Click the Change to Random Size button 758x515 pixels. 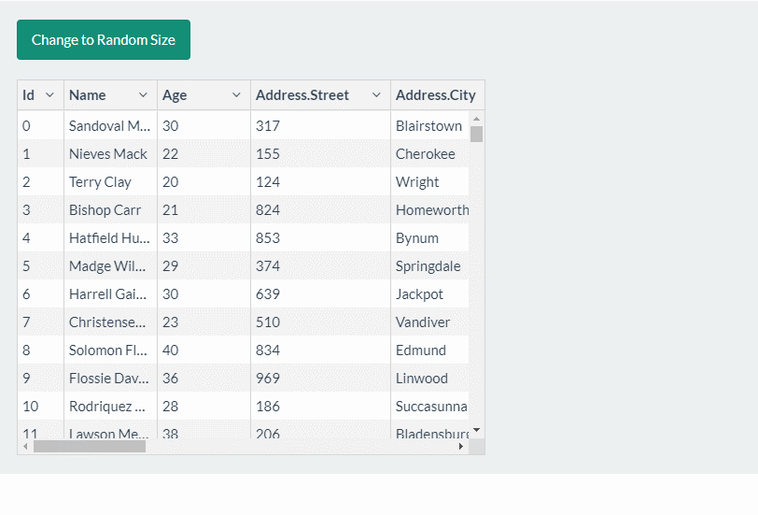[104, 40]
